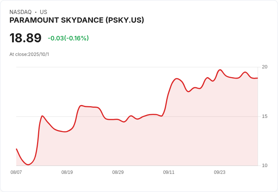This screenshot has width=278, height=192.
Task: Click the US market label
Action: (x=43, y=12)
